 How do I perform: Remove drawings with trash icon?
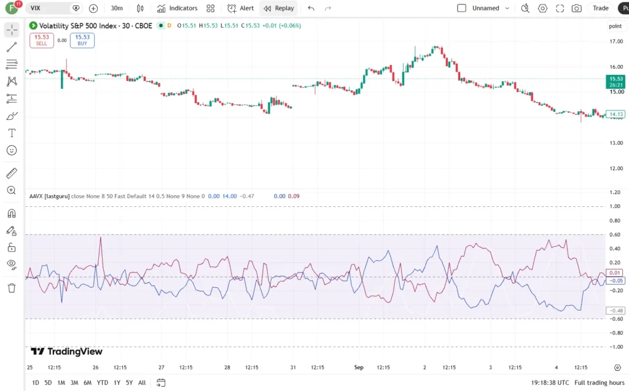tap(12, 288)
